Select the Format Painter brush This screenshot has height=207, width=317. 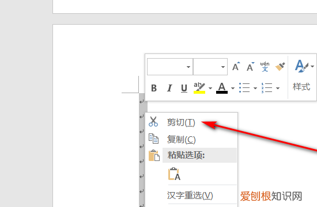pyautogui.click(x=280, y=66)
